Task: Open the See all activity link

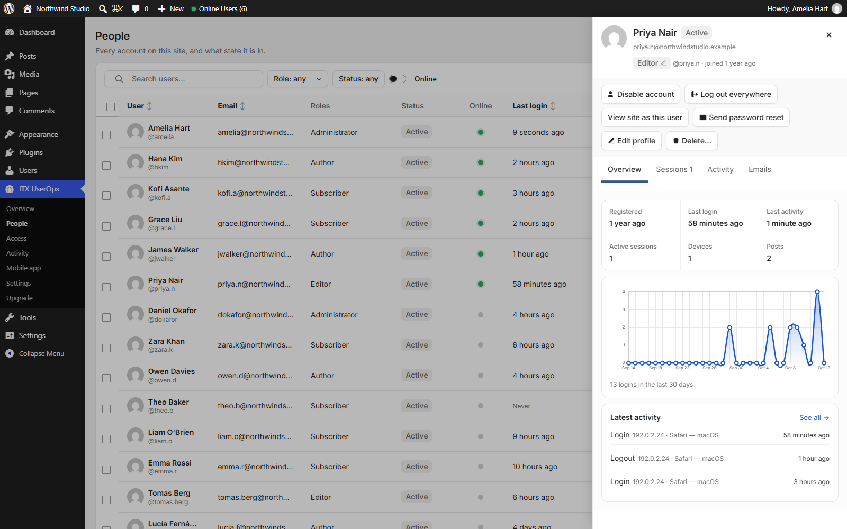Action: [x=814, y=417]
